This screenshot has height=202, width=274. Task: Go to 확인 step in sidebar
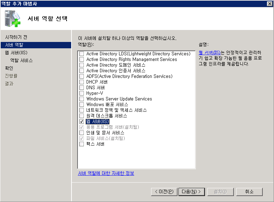(x=9, y=68)
